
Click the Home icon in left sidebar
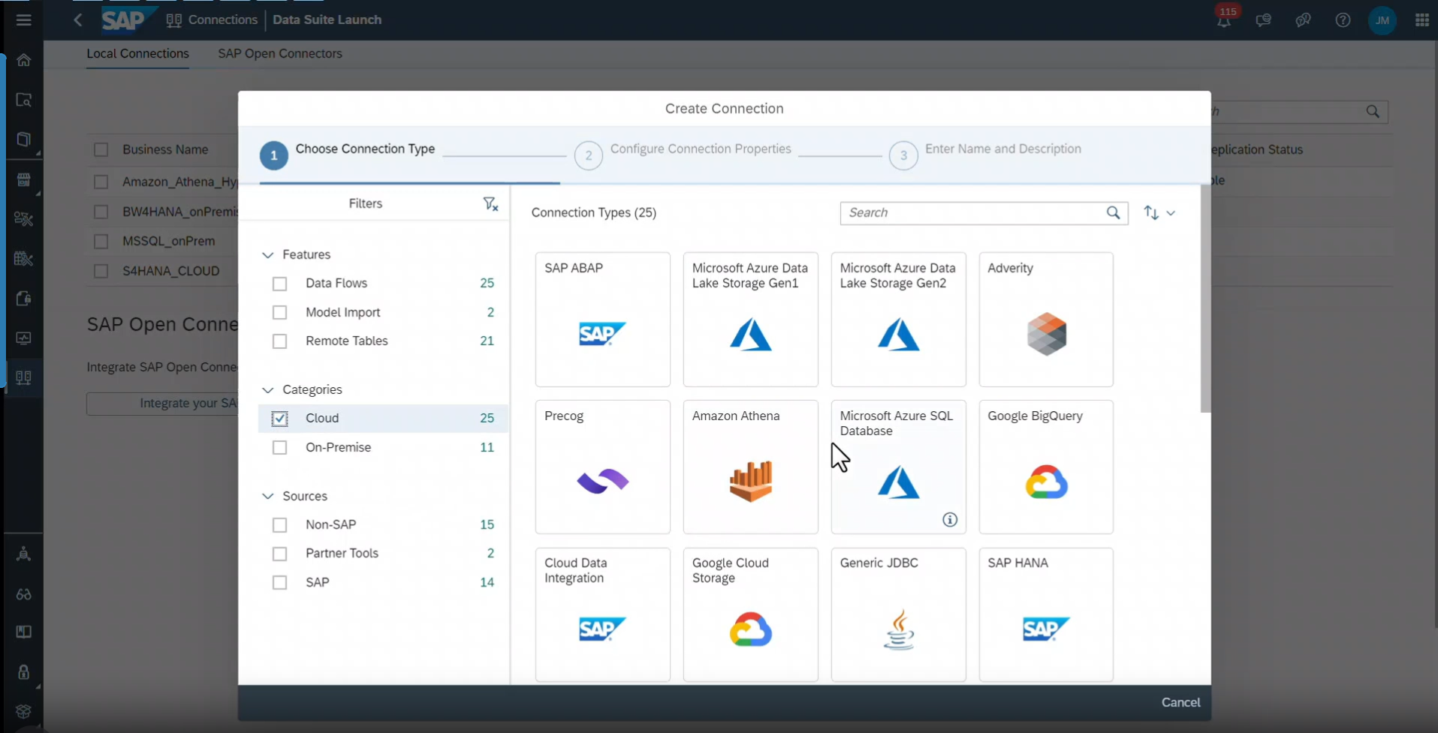coord(24,60)
